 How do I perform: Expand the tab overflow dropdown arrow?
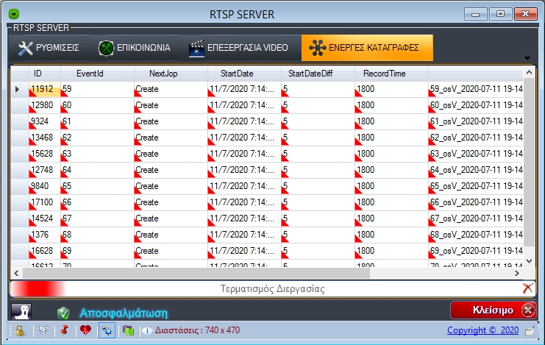click(527, 57)
